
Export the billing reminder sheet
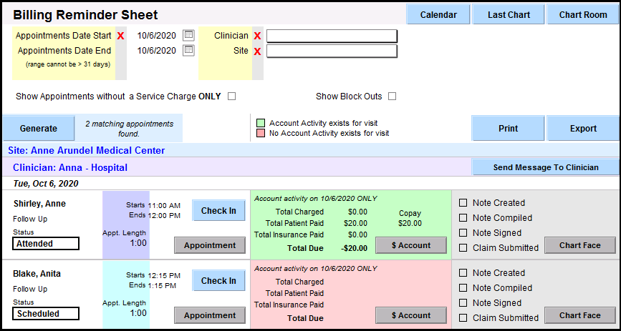pyautogui.click(x=582, y=129)
